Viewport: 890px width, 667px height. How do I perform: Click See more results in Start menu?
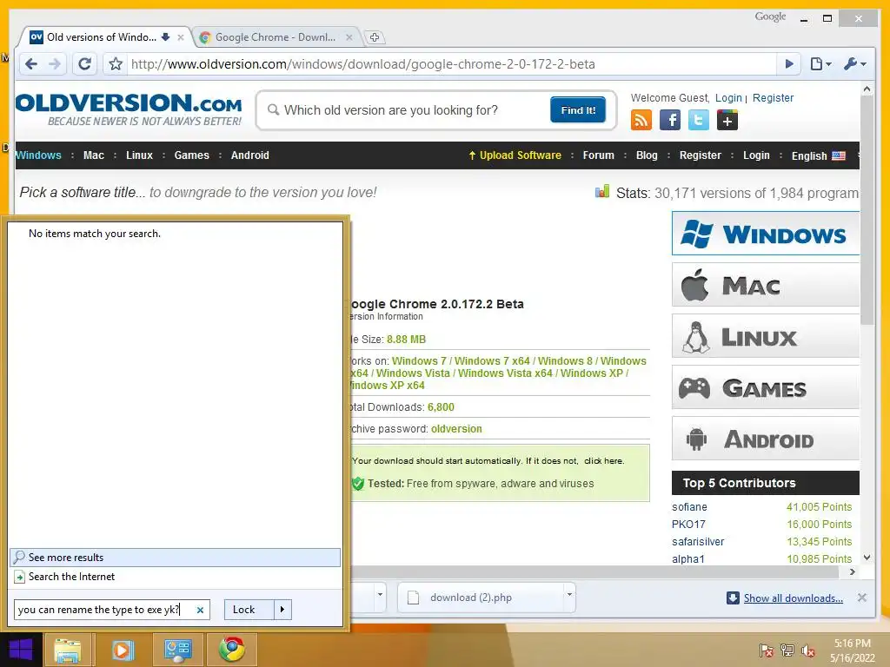click(x=176, y=557)
